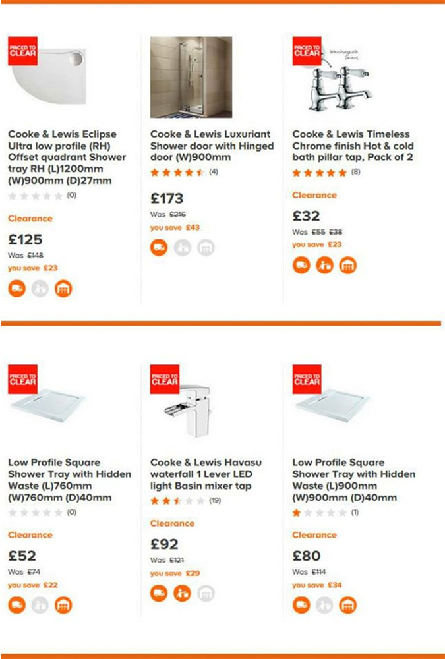Screen dimensions: 445x659
Task: Click Priced to Clear badge on Havasu tap
Action: pyautogui.click(x=164, y=380)
